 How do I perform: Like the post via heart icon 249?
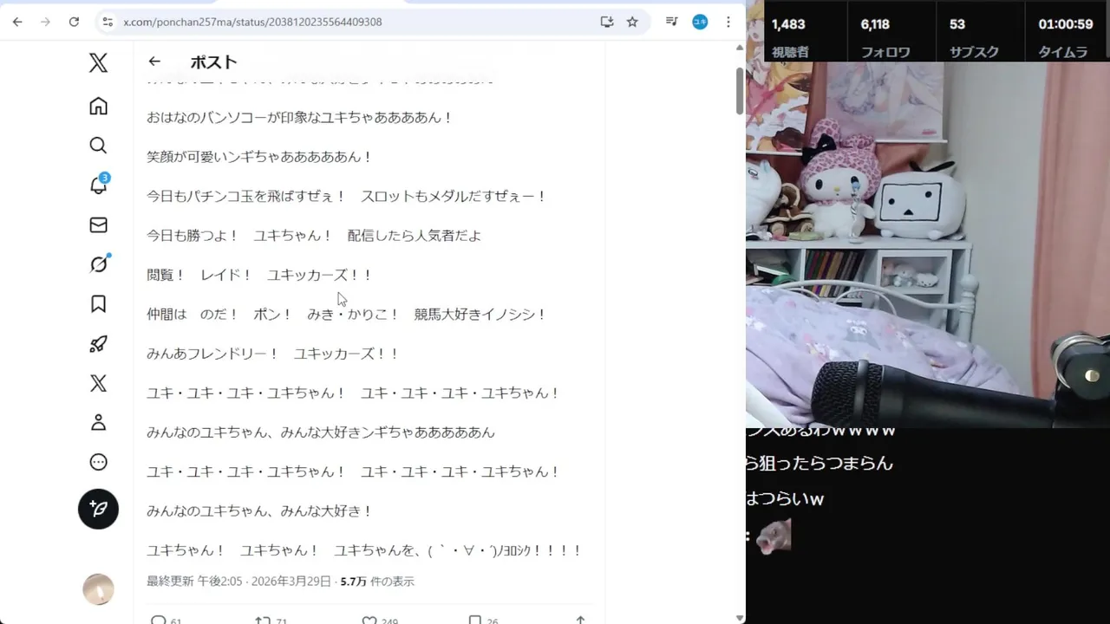tap(380, 621)
